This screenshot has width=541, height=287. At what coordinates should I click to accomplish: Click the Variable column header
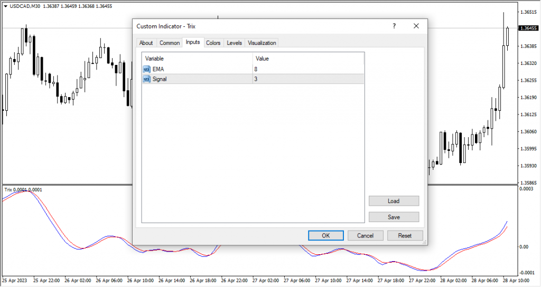point(197,59)
